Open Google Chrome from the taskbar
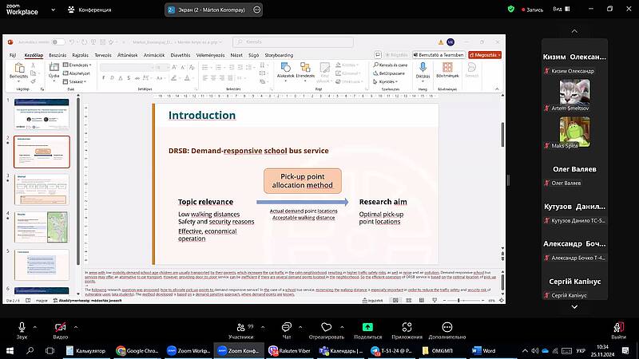This screenshot has height=359, width=639. coord(137,350)
